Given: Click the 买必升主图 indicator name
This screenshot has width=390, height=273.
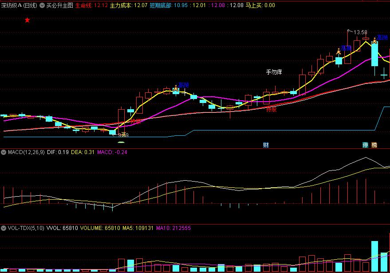Looking at the screenshot, I should pos(60,5).
